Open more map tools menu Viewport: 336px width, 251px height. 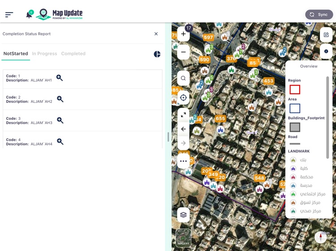click(x=183, y=161)
